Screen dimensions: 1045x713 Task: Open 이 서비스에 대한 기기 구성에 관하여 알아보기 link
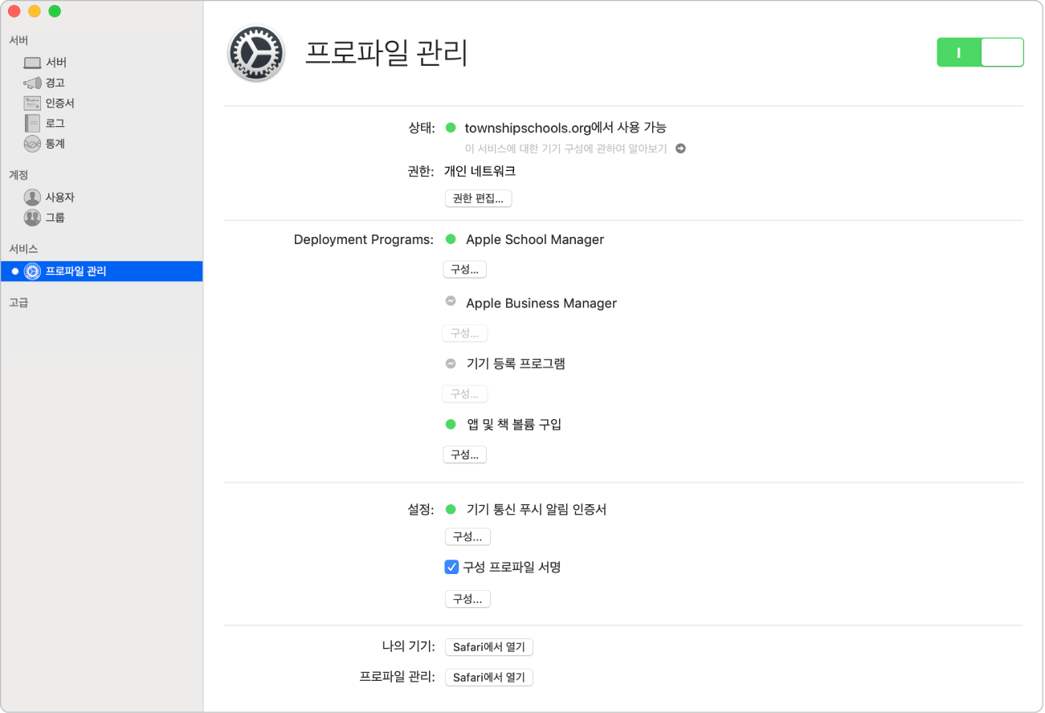coord(566,149)
